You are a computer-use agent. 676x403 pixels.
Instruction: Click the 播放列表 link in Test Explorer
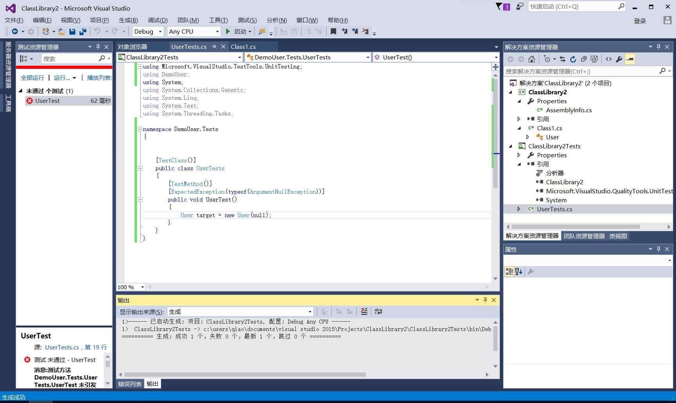[99, 77]
